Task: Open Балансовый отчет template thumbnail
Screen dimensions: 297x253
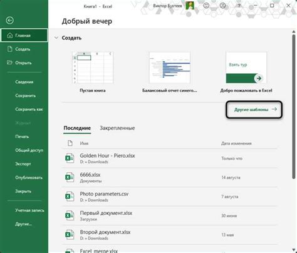Action: (x=170, y=68)
